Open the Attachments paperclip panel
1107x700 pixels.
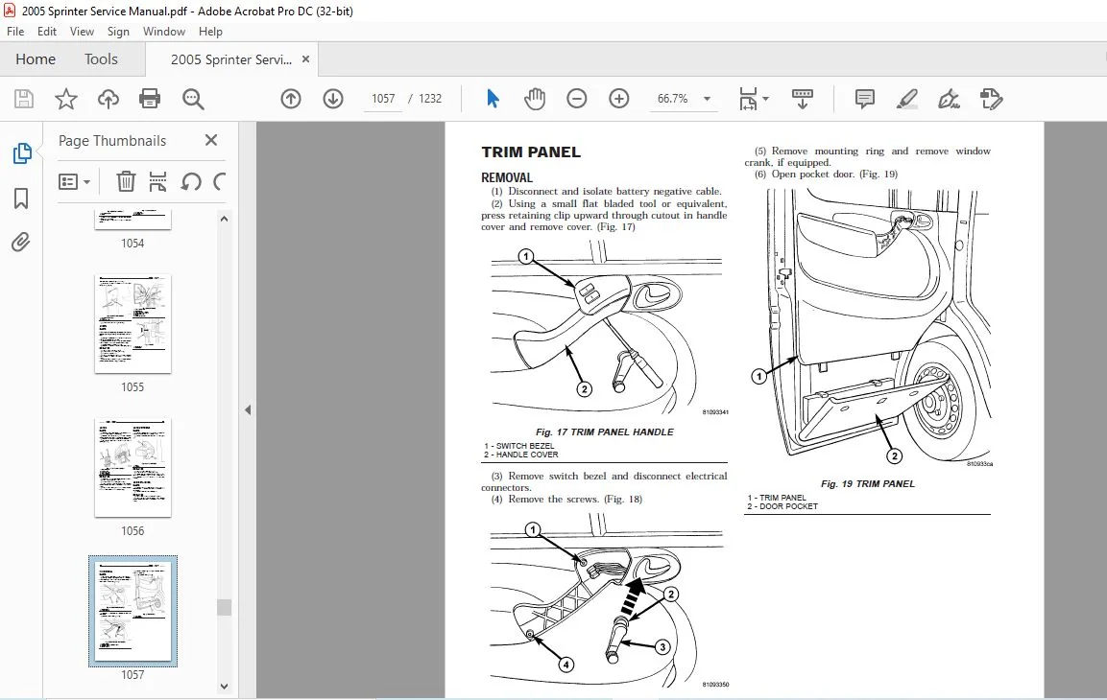(x=21, y=243)
